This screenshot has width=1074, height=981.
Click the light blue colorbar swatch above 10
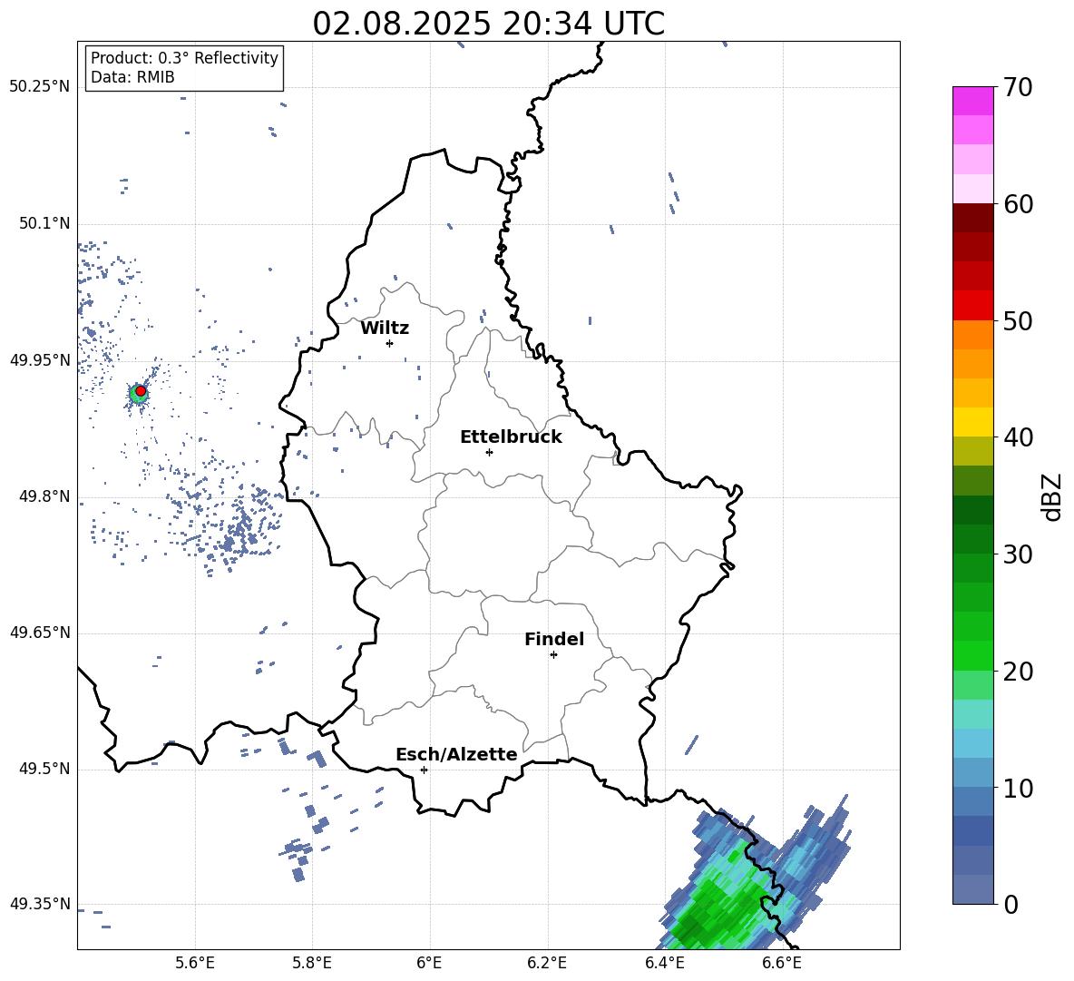(x=972, y=772)
